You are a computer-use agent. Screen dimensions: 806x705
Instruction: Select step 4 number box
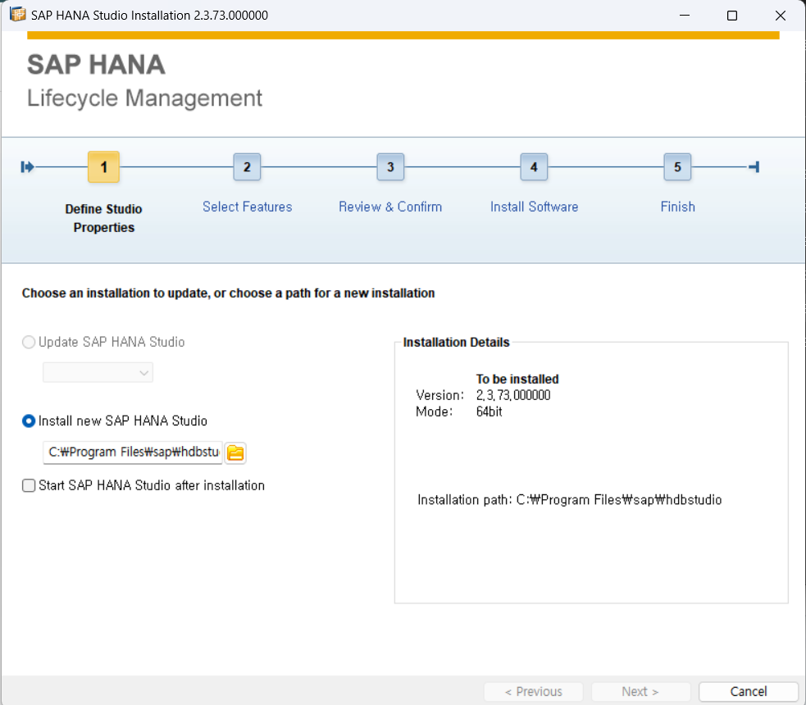534,167
